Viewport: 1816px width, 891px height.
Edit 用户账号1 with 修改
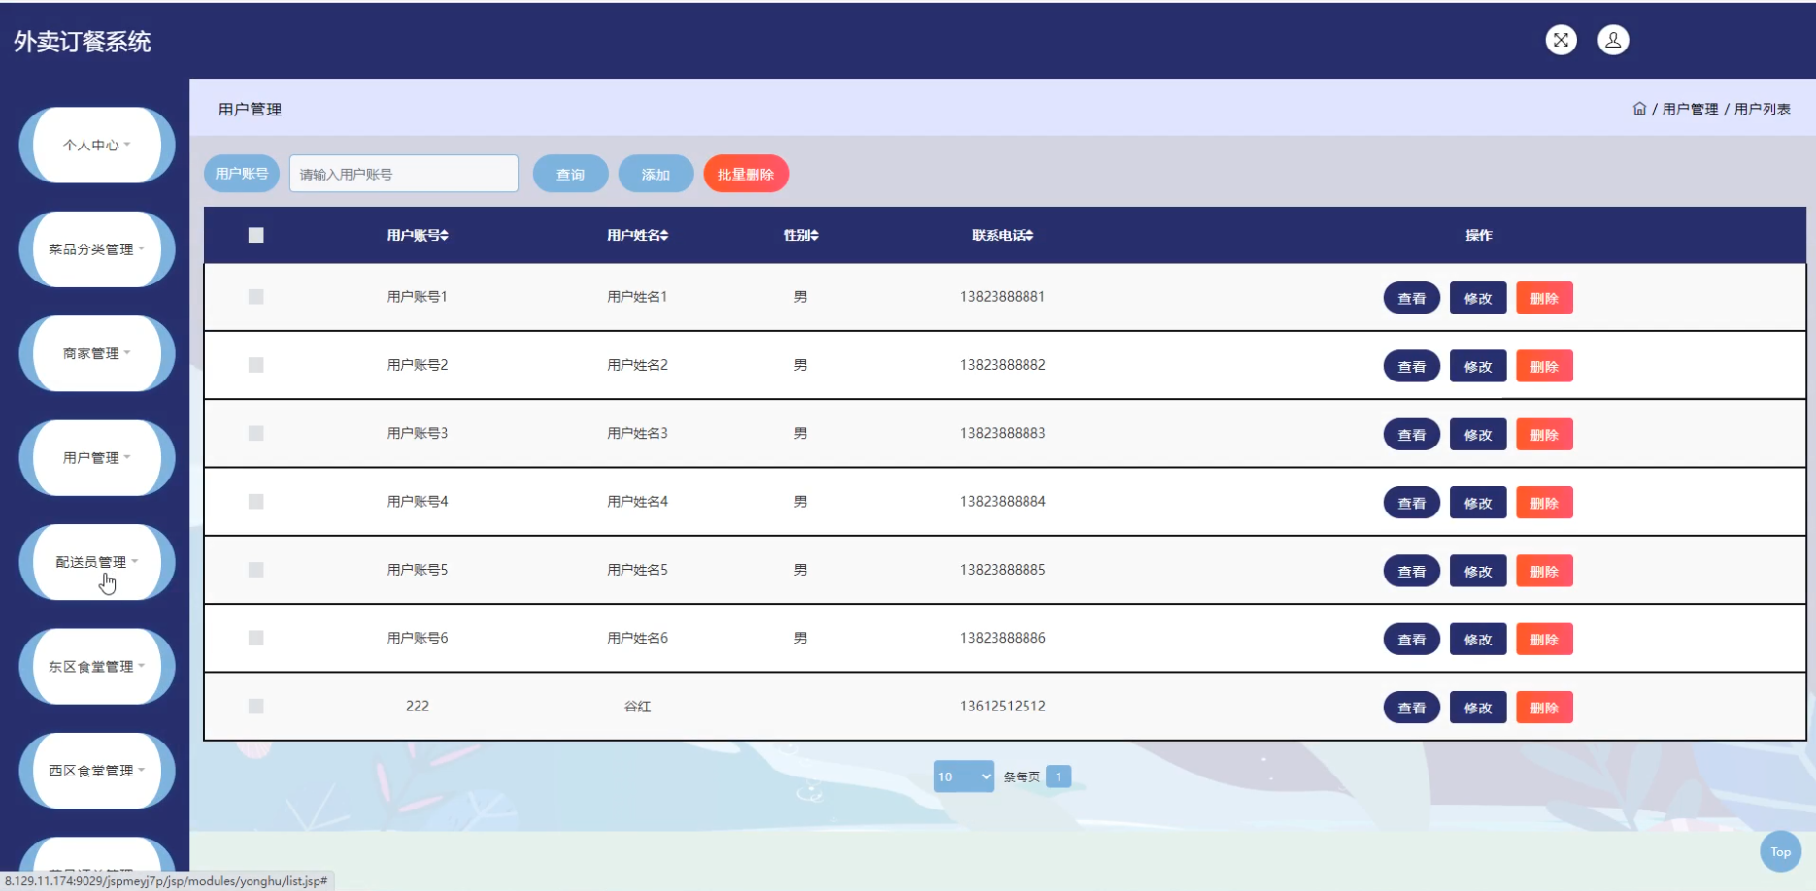(1478, 298)
